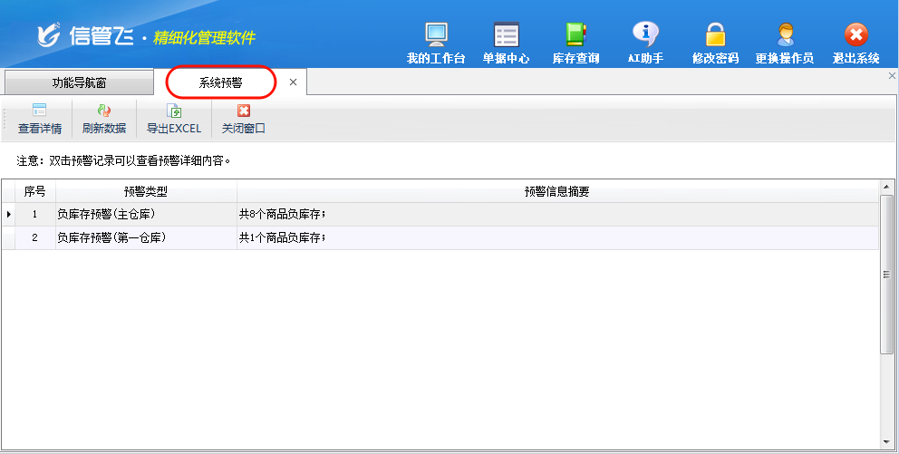Click the 预警类型 column header
Screen dimensions: 899x454
(146, 191)
